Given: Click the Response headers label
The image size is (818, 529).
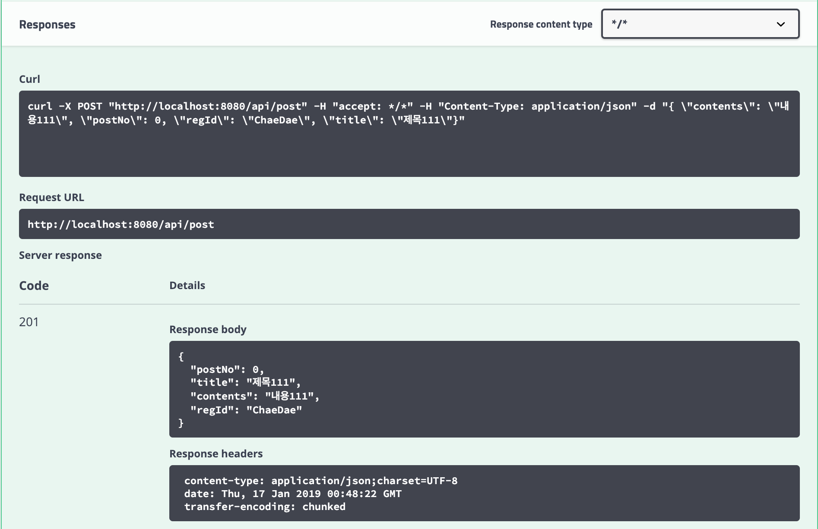Looking at the screenshot, I should [x=216, y=453].
